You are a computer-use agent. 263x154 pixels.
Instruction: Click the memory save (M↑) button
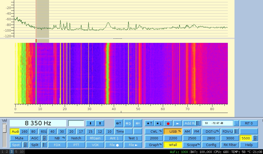click(x=119, y=123)
